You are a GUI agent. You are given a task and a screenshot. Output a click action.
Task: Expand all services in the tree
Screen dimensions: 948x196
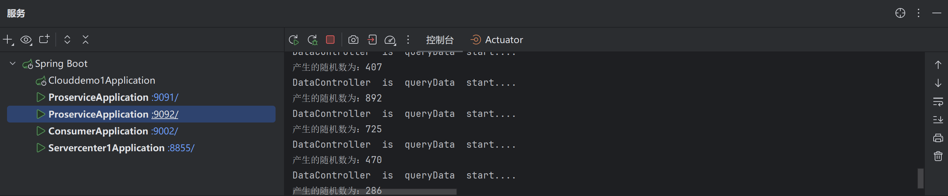[x=67, y=40]
